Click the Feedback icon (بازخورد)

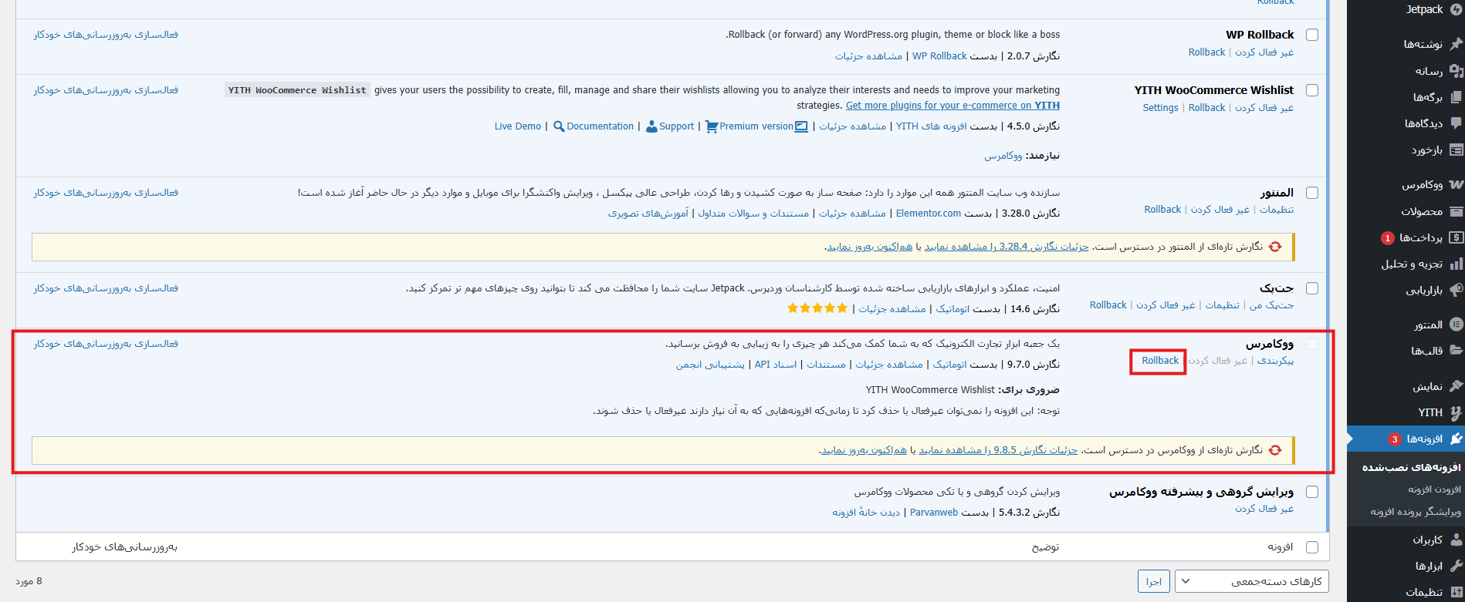(x=1456, y=150)
